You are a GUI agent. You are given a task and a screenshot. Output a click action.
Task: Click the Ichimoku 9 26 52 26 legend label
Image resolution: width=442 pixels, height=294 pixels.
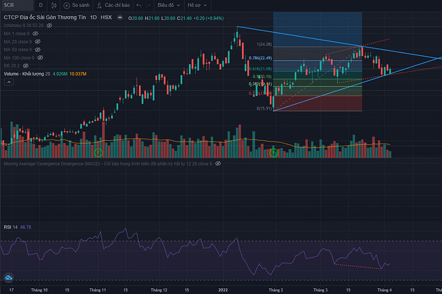pos(24,26)
